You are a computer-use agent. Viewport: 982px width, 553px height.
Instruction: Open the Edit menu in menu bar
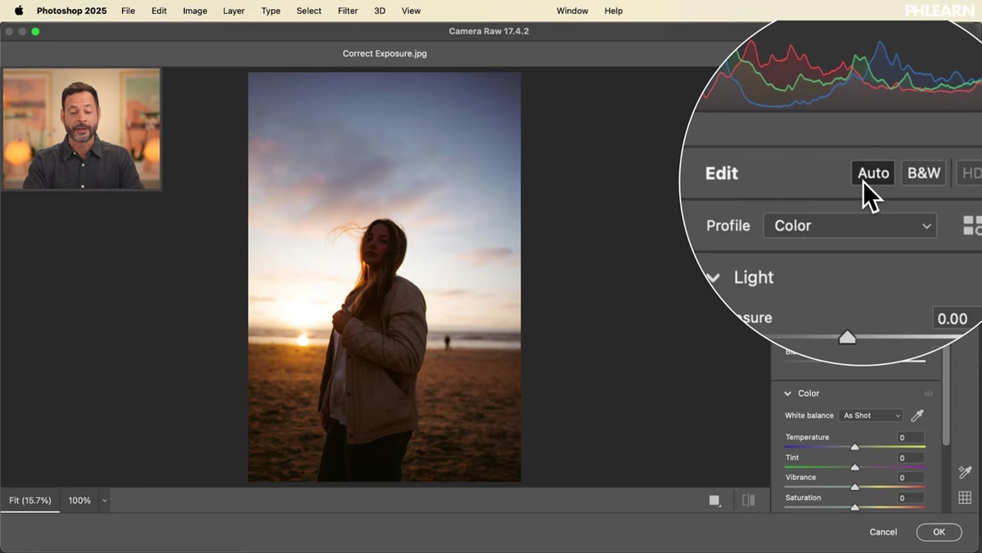pos(159,11)
